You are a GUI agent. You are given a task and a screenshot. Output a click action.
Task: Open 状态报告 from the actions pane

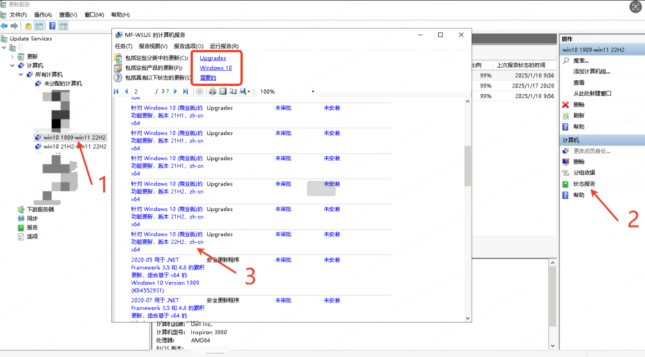click(x=585, y=184)
